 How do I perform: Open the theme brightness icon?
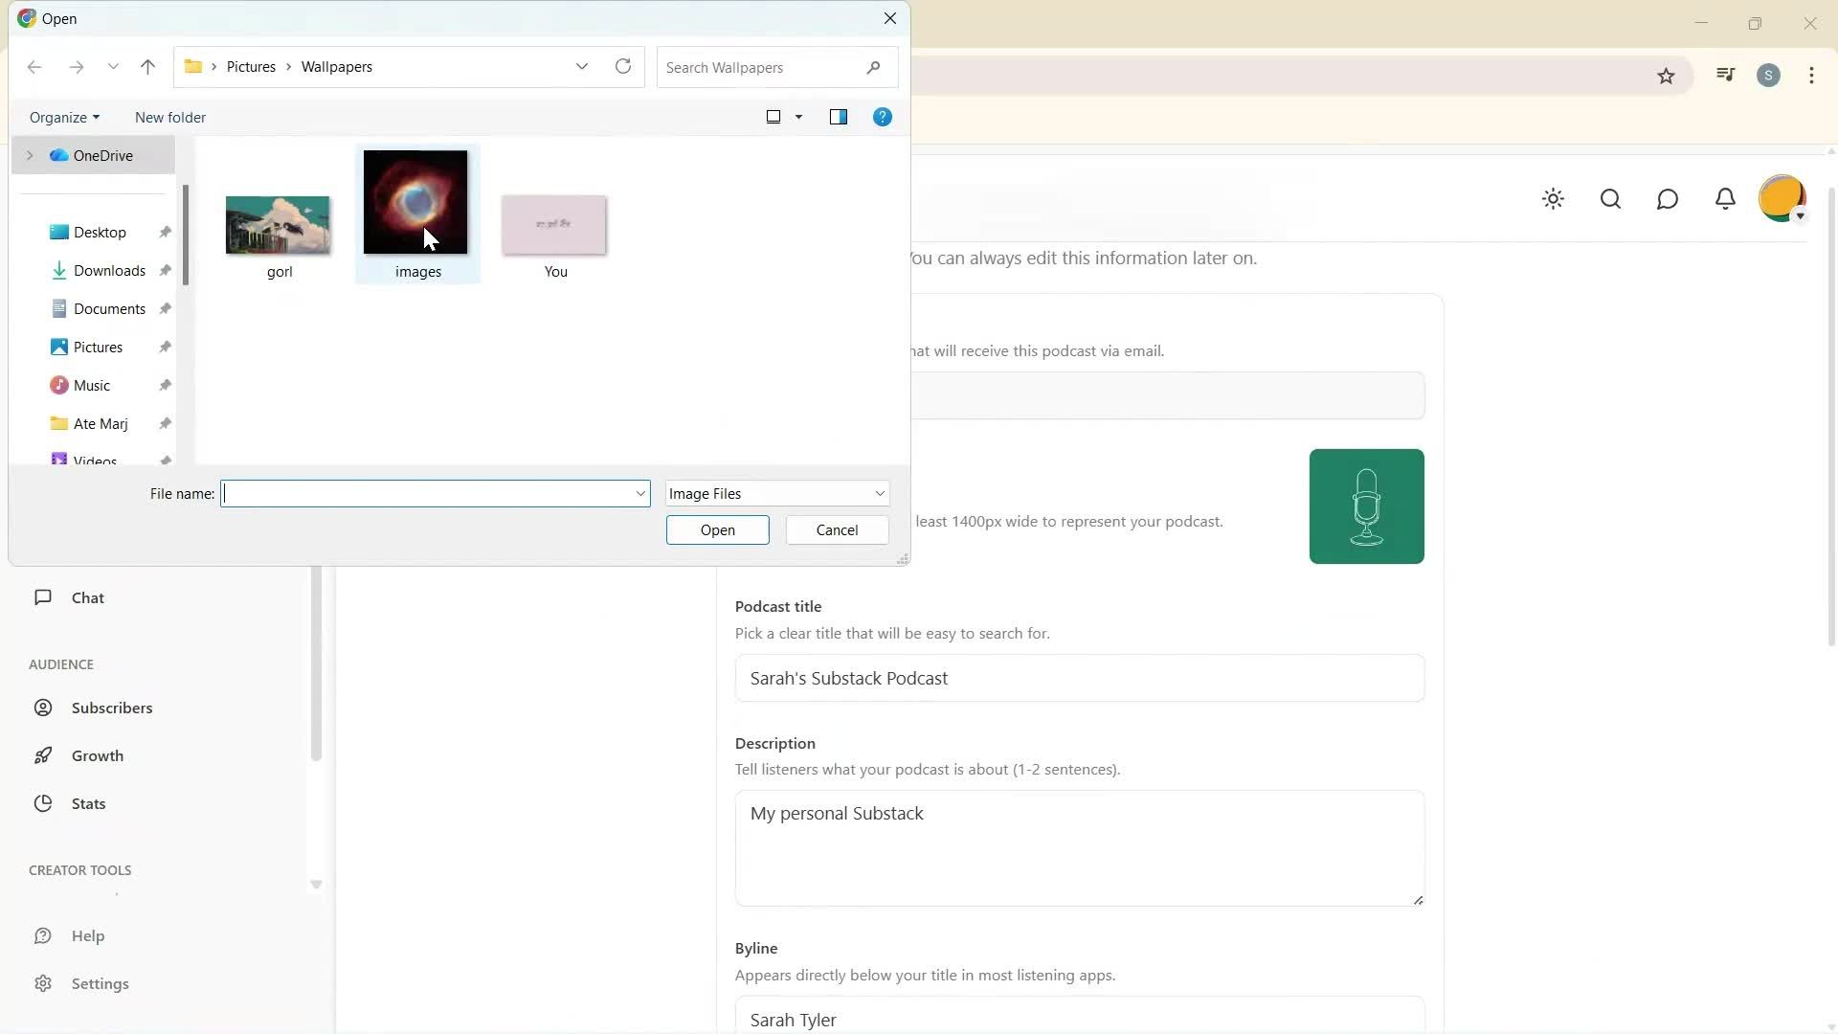point(1553,199)
